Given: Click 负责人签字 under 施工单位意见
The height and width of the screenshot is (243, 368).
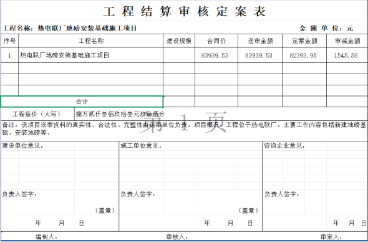Looking at the screenshot, I should [x=138, y=194].
